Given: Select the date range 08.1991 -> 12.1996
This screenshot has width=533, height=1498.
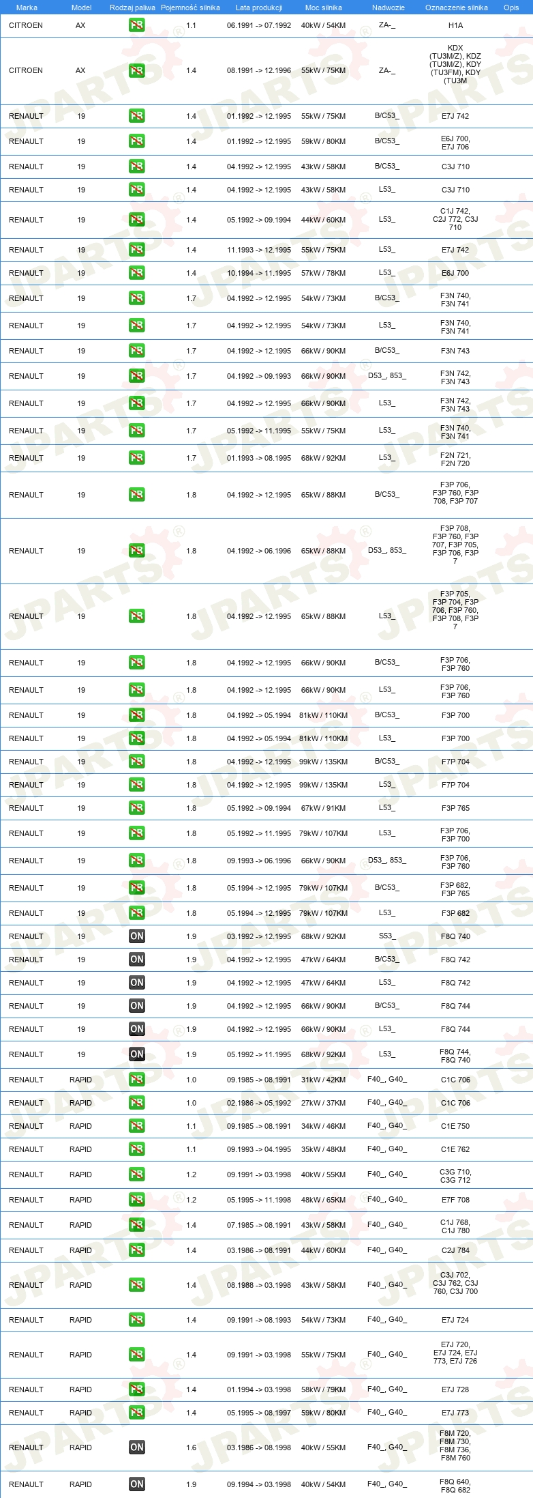Looking at the screenshot, I should [259, 70].
